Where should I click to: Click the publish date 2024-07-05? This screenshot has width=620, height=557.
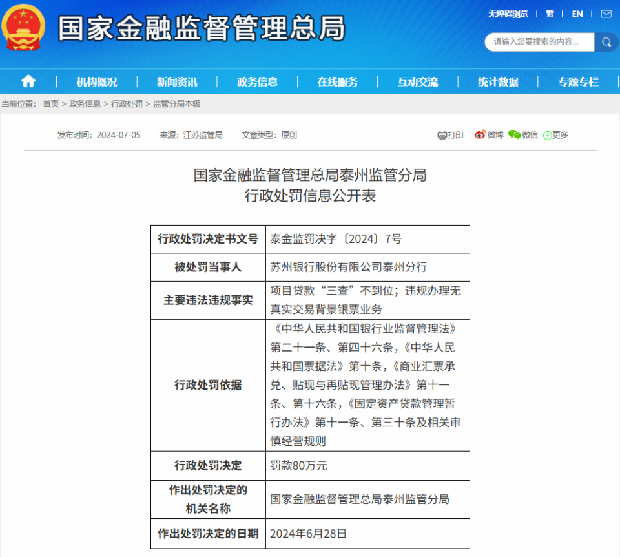(119, 135)
